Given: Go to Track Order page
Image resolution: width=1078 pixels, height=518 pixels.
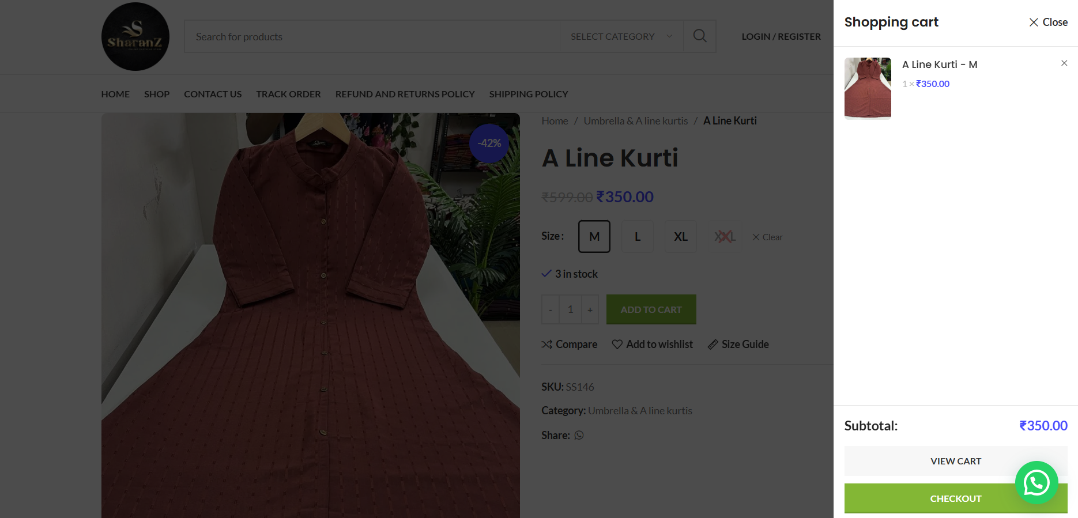Looking at the screenshot, I should (288, 94).
